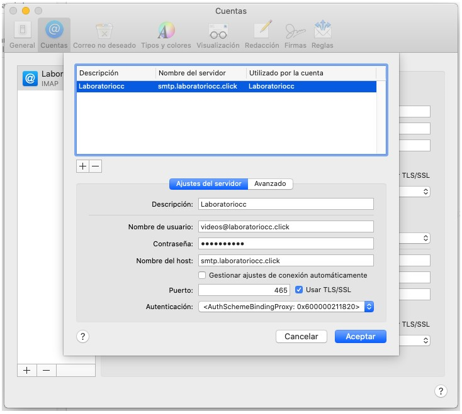Switch to the Ajustes del servidor tab

click(x=208, y=184)
